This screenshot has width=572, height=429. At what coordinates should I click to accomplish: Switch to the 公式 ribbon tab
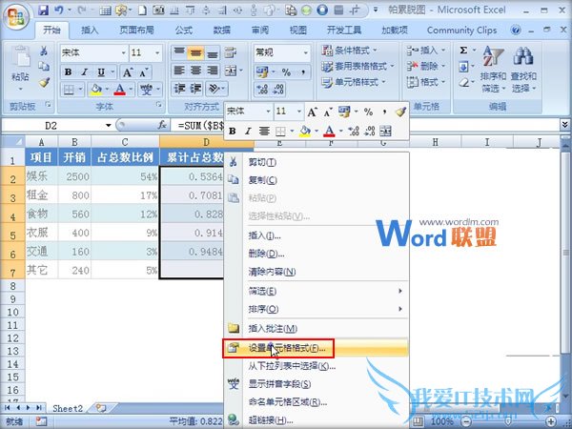pyautogui.click(x=183, y=30)
